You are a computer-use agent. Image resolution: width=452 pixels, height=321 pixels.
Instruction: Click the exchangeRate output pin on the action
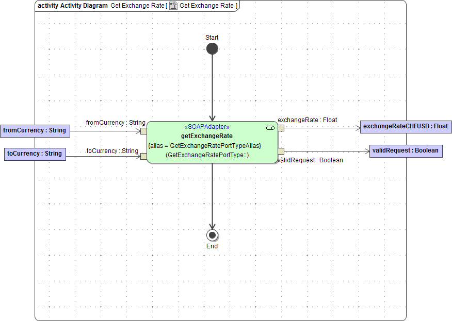click(280, 127)
